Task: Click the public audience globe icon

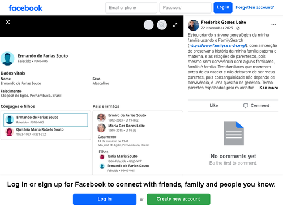Action: (238, 28)
